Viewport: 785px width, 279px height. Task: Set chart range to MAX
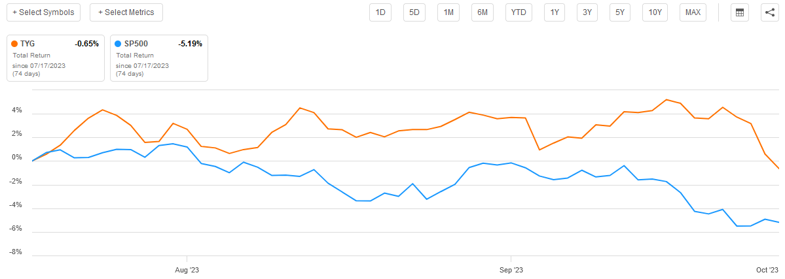pos(693,12)
